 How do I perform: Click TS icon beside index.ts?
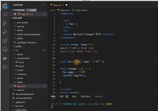point(16,74)
